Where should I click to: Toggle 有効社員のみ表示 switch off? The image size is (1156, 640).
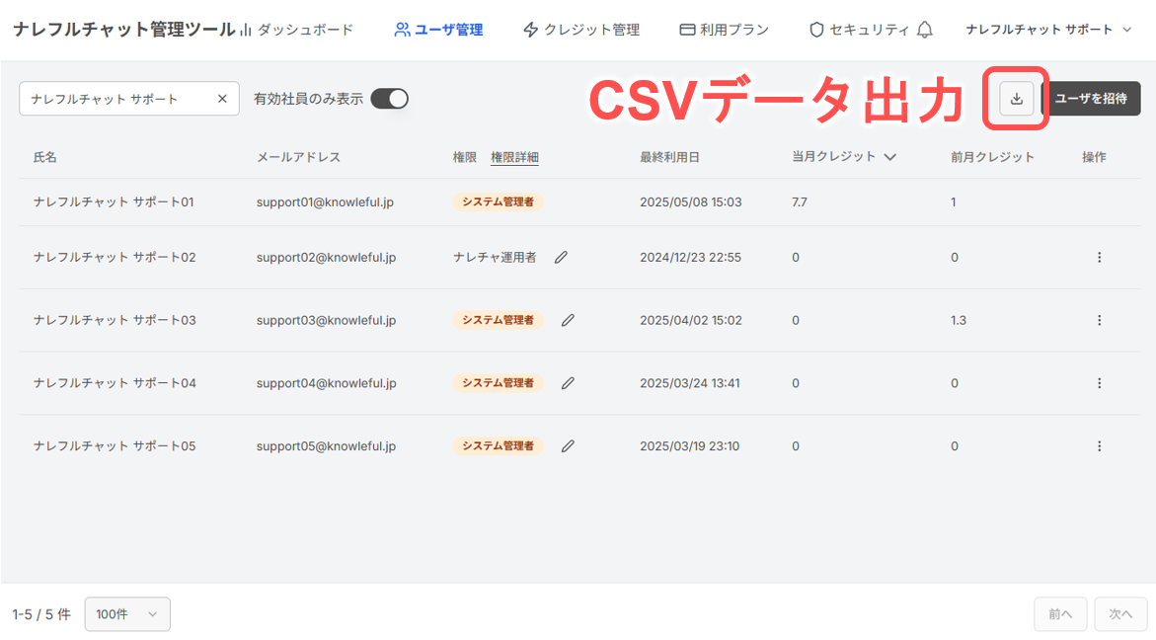390,98
